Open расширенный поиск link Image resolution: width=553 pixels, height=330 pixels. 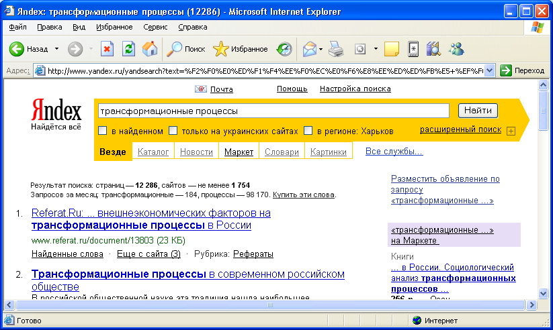460,129
